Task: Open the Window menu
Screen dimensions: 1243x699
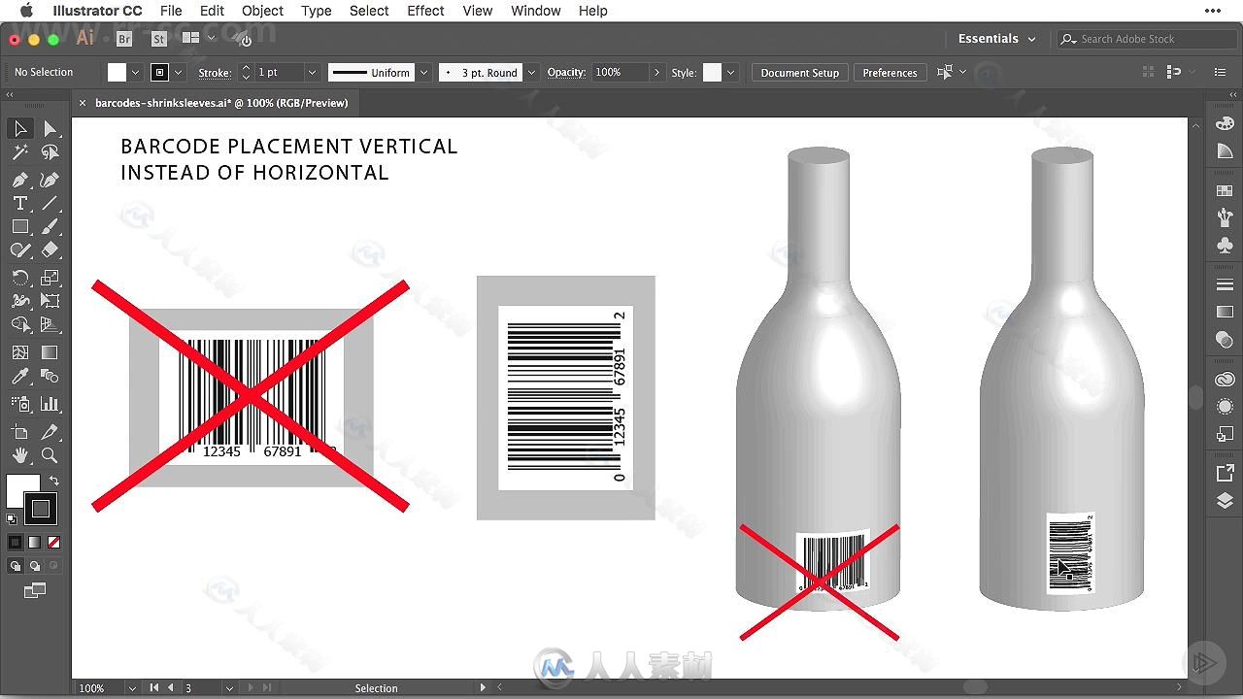Action: tap(535, 11)
